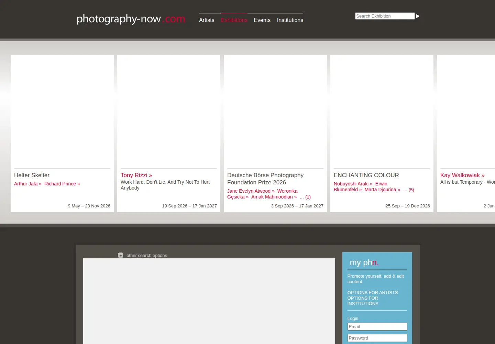Click OPTIONS FOR INSTITUTIONS link
The width and height of the screenshot is (495, 344).
click(363, 301)
